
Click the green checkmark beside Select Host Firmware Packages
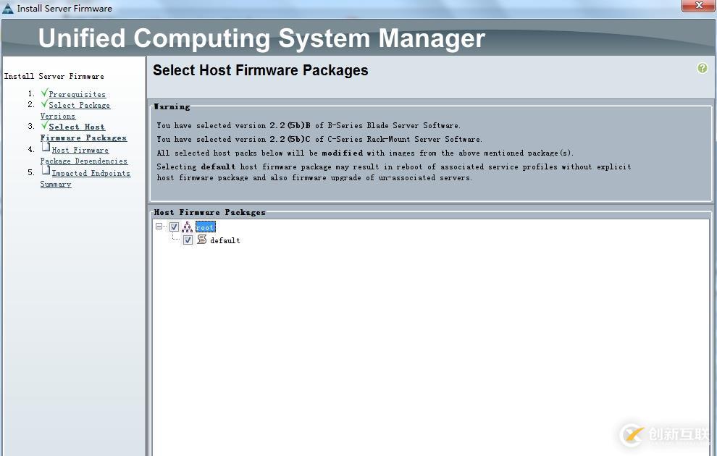(x=45, y=125)
